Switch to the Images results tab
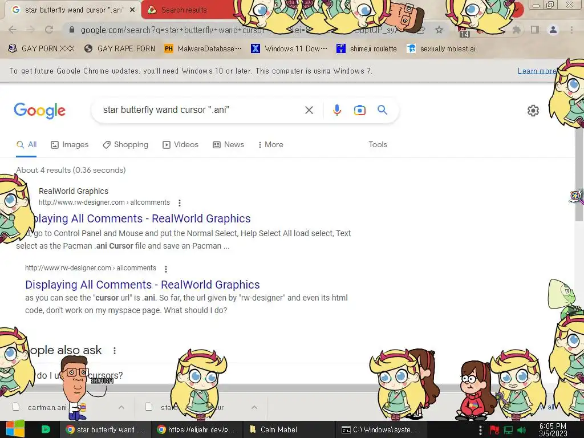Viewport: 584px width, 438px height. point(70,144)
